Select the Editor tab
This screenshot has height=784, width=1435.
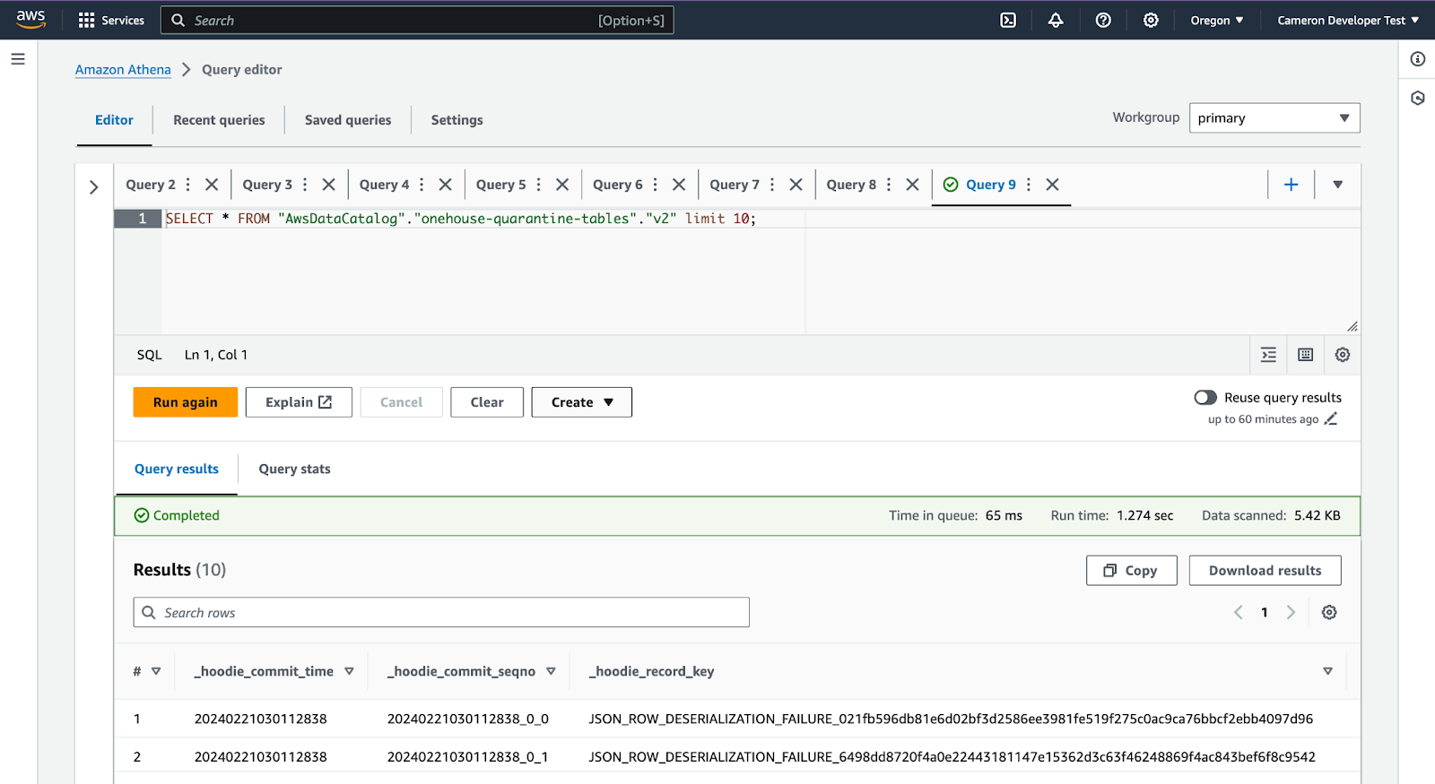[114, 120]
